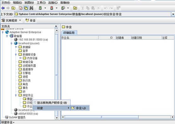Click the Paste icon in toolbar

pyautogui.click(x=93, y=8)
